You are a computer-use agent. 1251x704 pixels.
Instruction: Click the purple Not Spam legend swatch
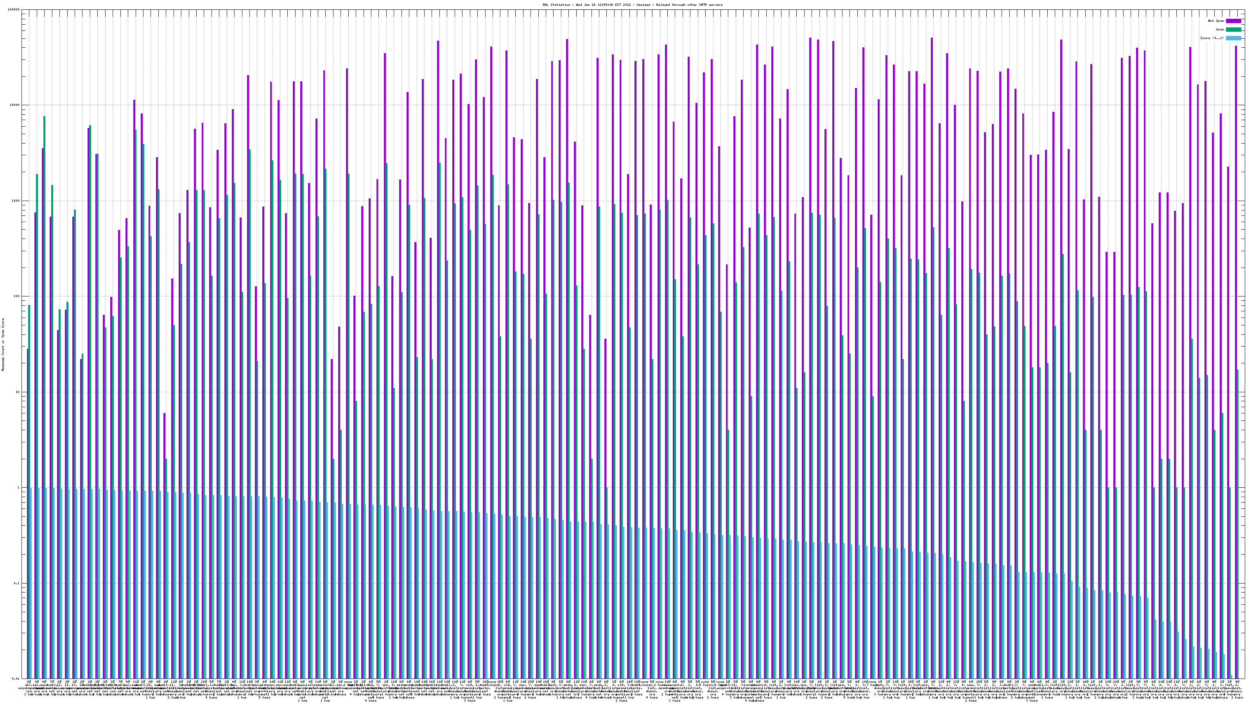(x=1233, y=21)
